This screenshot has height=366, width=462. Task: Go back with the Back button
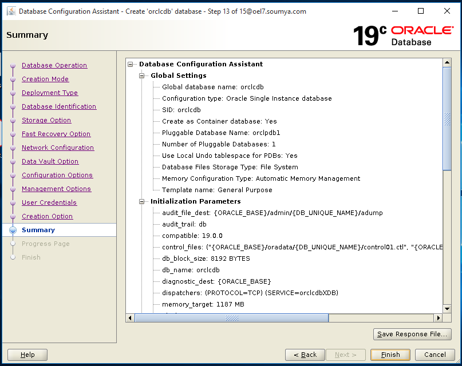click(305, 355)
